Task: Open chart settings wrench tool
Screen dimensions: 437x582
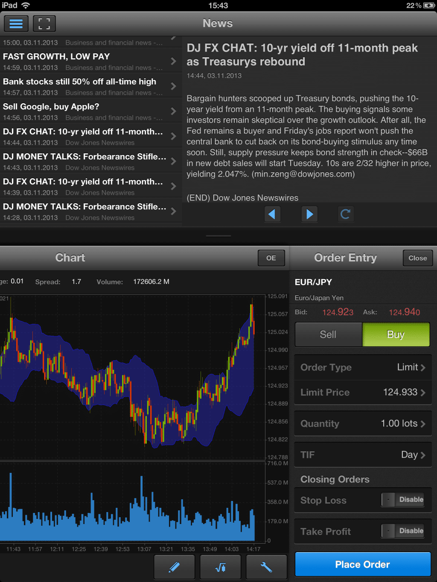Action: click(x=266, y=567)
